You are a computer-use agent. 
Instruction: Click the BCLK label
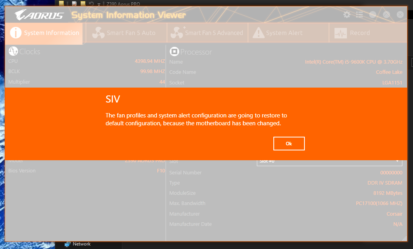(x=14, y=71)
